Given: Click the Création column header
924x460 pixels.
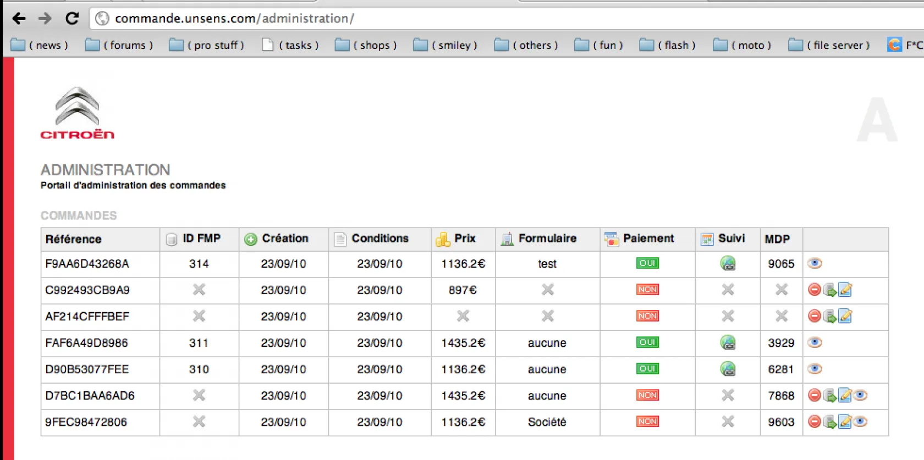Looking at the screenshot, I should [x=284, y=239].
